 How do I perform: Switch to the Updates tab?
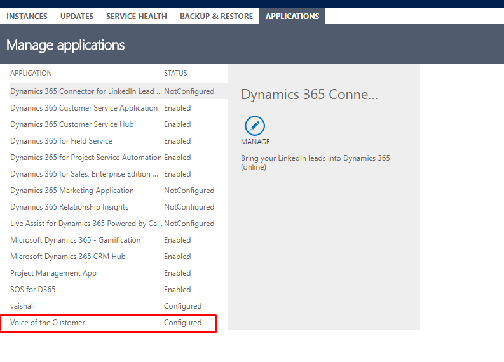77,17
